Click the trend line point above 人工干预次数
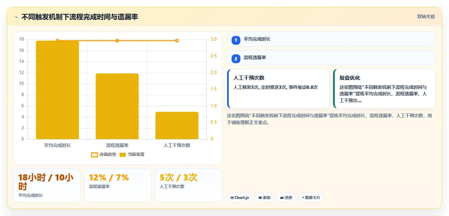 click(177, 41)
